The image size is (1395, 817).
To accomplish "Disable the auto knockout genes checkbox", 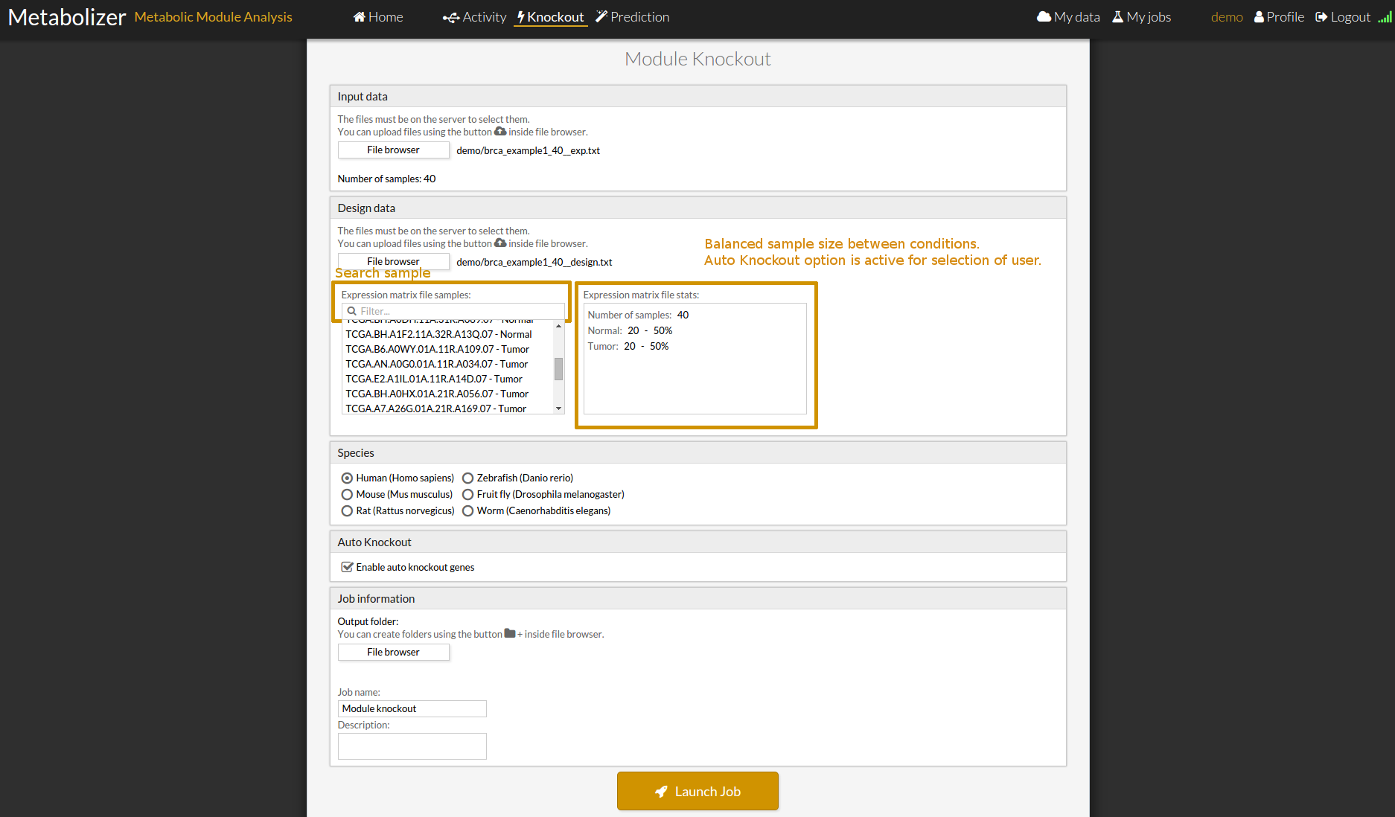I will (x=347, y=567).
